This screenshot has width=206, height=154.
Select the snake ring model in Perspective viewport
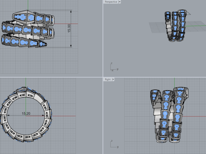(176, 26)
